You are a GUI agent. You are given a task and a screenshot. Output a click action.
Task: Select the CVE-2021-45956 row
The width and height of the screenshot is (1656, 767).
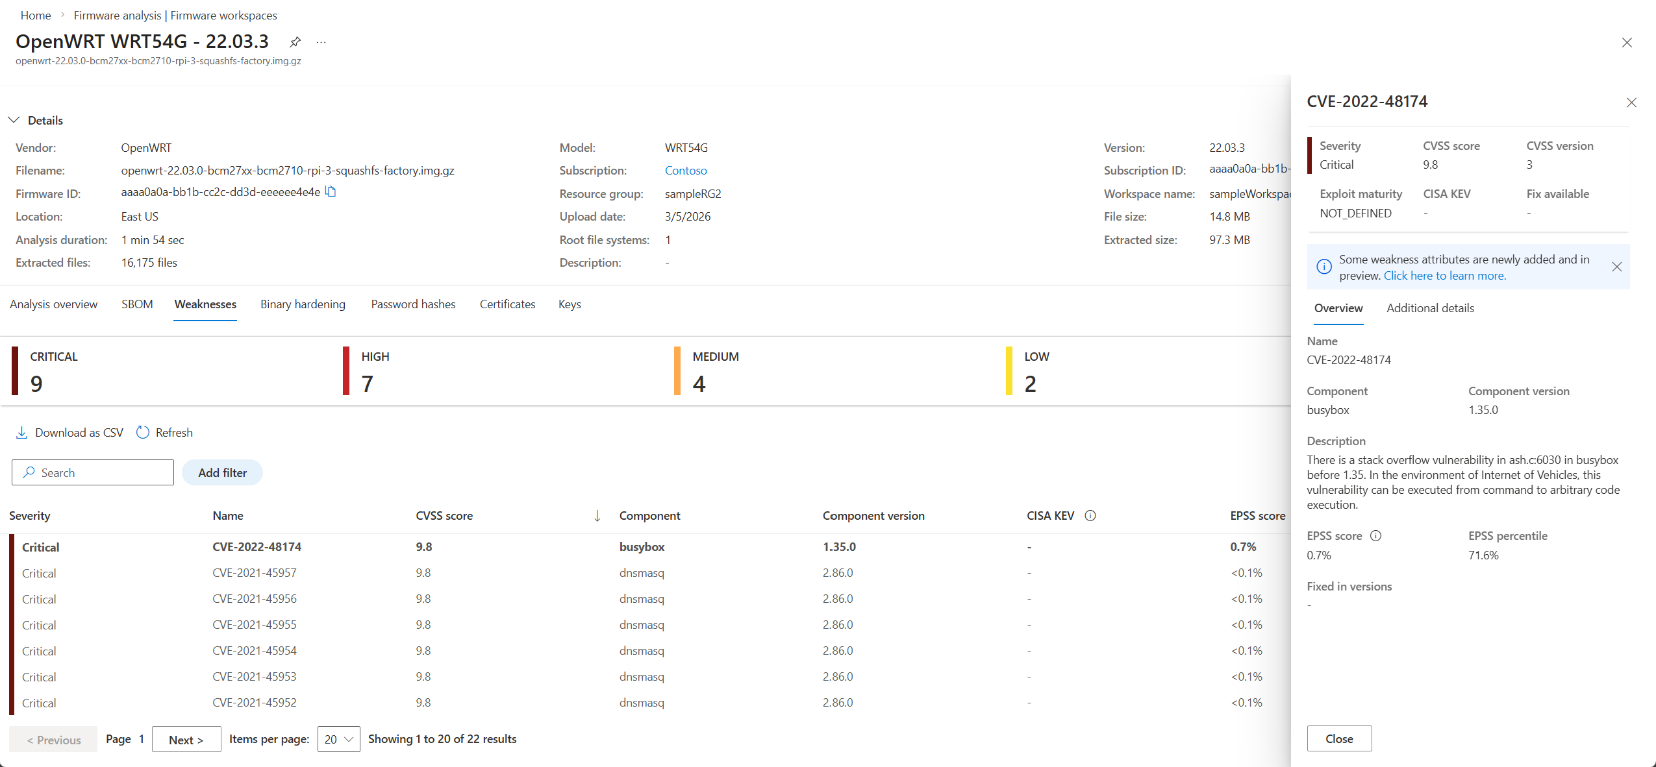tap(649, 599)
